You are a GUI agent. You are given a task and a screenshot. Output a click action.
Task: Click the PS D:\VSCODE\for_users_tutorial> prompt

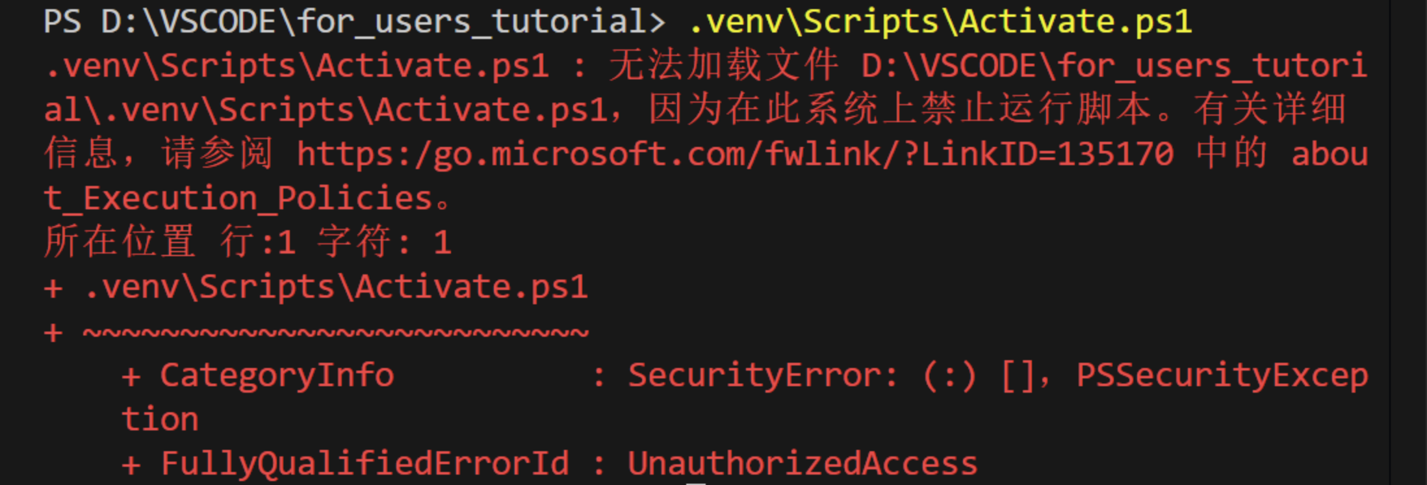click(354, 22)
